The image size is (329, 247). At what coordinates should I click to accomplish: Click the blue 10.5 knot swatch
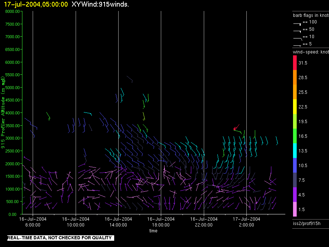point(295,165)
